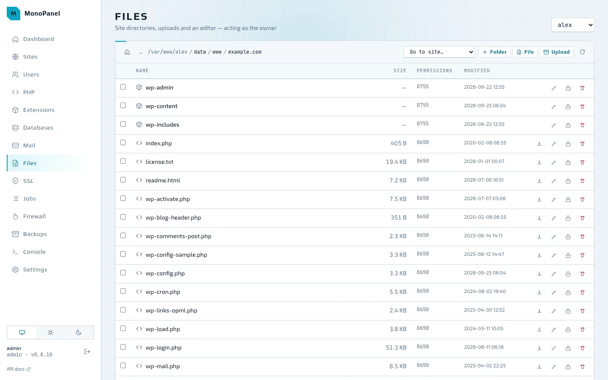Open the Console page
Image resolution: width=608 pixels, height=380 pixels.
[x=51, y=252]
